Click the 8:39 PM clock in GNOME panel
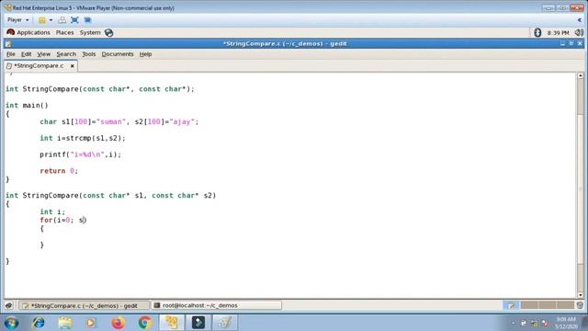 tap(558, 33)
